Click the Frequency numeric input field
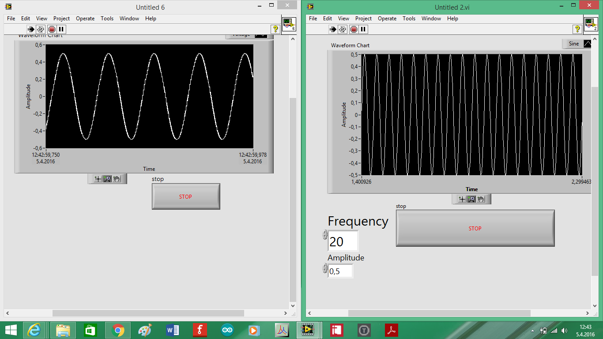603x339 pixels. tap(343, 241)
